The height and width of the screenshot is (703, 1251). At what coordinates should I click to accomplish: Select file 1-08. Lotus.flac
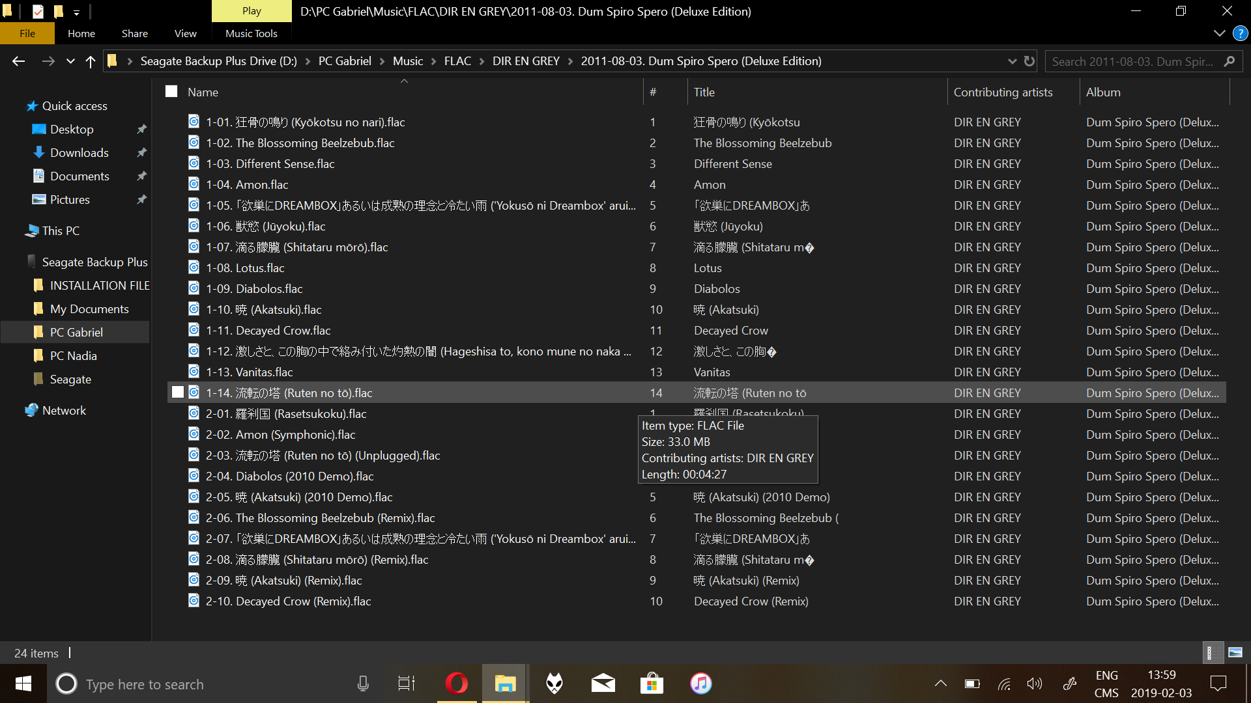click(x=245, y=268)
